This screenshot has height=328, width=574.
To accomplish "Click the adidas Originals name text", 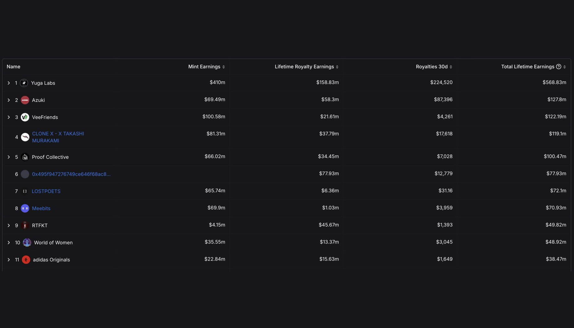I will click(51, 260).
